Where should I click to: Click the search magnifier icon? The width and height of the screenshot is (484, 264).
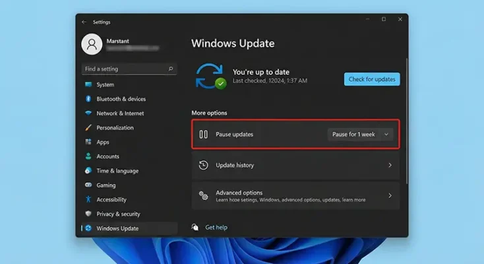pyautogui.click(x=170, y=69)
